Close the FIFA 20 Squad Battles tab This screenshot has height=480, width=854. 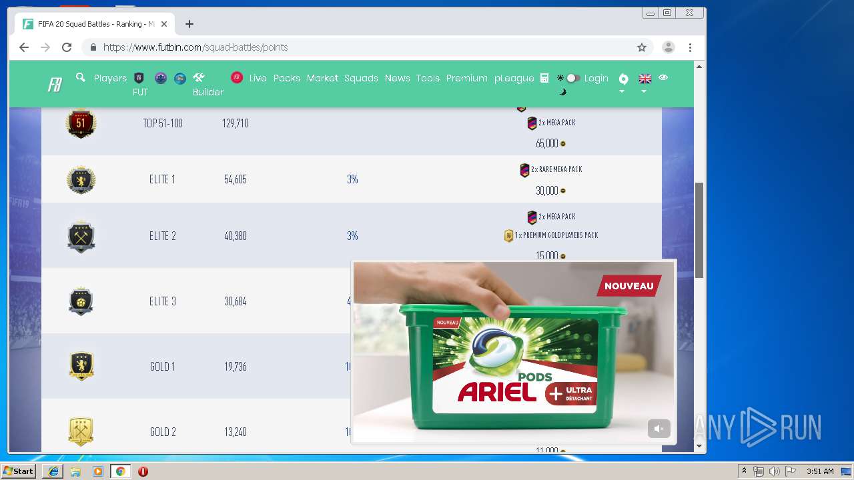164,24
